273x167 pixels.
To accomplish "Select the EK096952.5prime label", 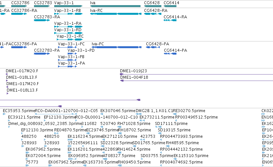I will 86,156.
